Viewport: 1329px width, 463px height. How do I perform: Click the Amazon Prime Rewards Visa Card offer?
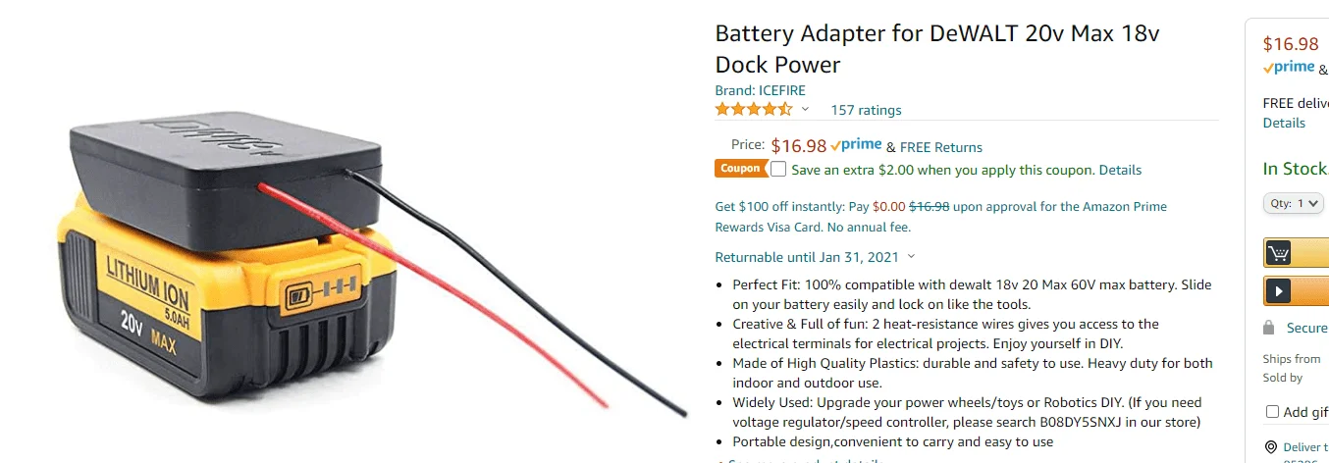tap(940, 217)
